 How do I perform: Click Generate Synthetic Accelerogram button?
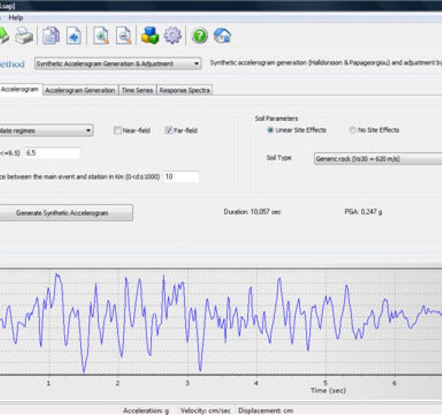pyautogui.click(x=66, y=213)
